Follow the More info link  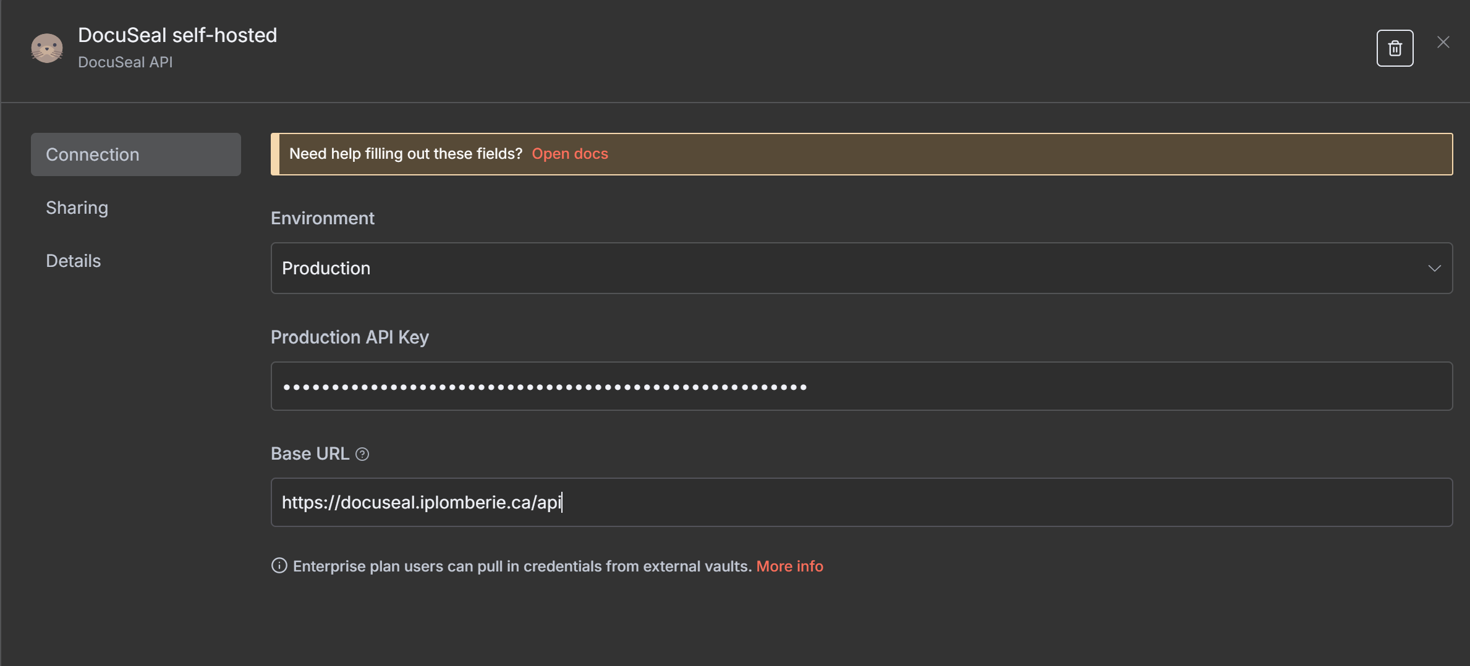pyautogui.click(x=789, y=566)
